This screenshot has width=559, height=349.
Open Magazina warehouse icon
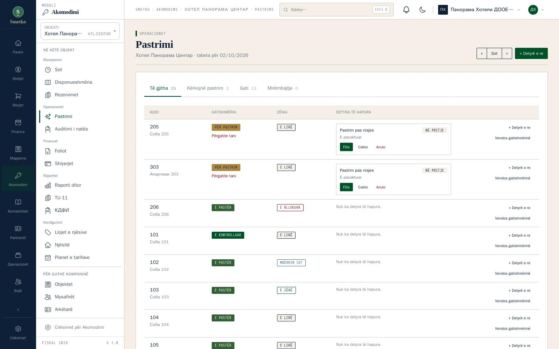tap(18, 153)
